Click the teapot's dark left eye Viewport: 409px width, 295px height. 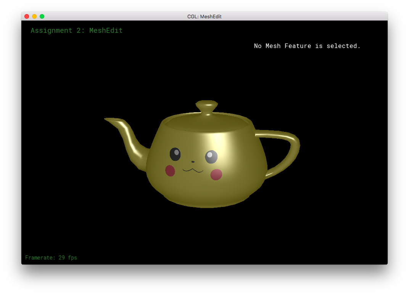(x=175, y=154)
